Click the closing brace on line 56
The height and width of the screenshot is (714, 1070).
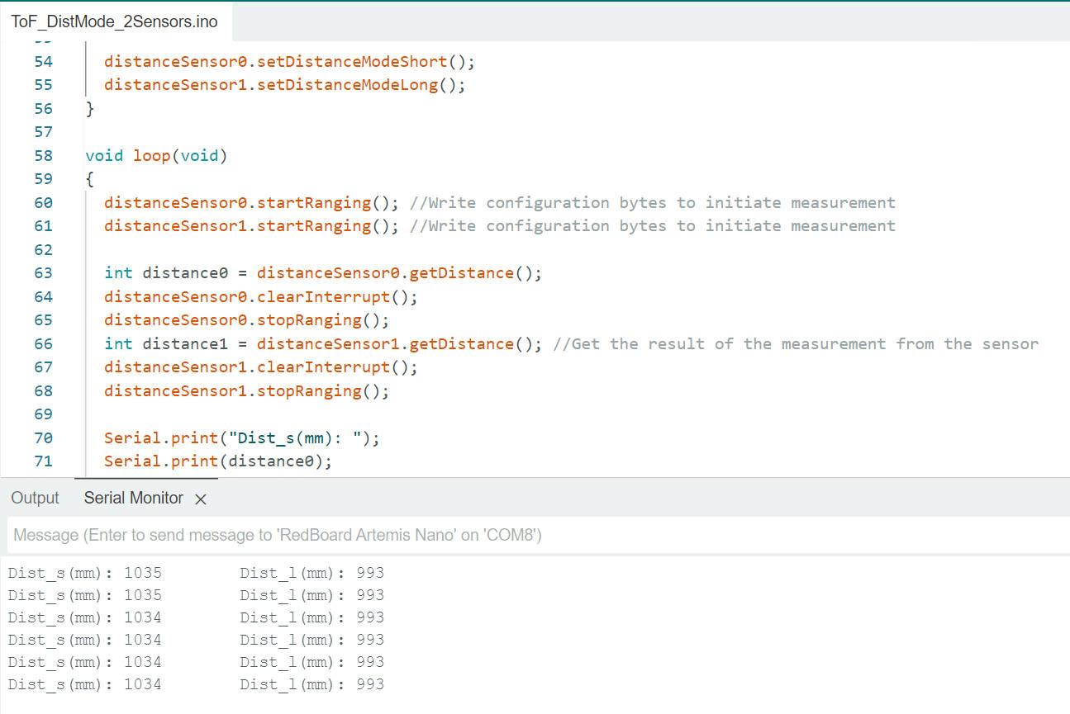90,109
